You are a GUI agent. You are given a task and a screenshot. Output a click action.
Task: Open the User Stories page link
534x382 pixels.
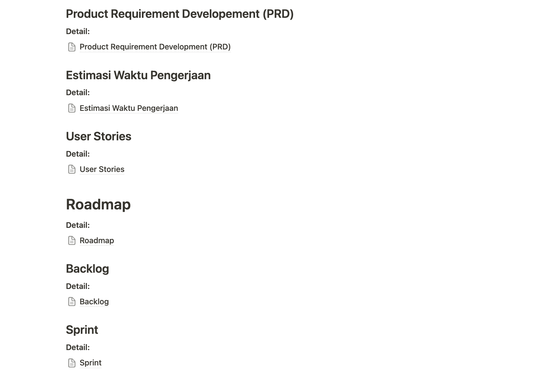(x=102, y=169)
